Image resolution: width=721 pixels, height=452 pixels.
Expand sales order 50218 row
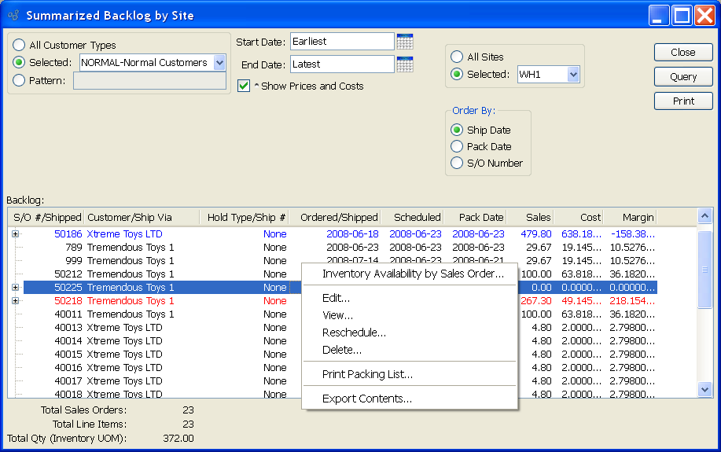pos(15,301)
